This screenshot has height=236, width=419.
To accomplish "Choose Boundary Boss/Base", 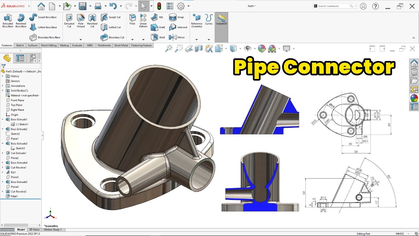I will tap(45, 37).
